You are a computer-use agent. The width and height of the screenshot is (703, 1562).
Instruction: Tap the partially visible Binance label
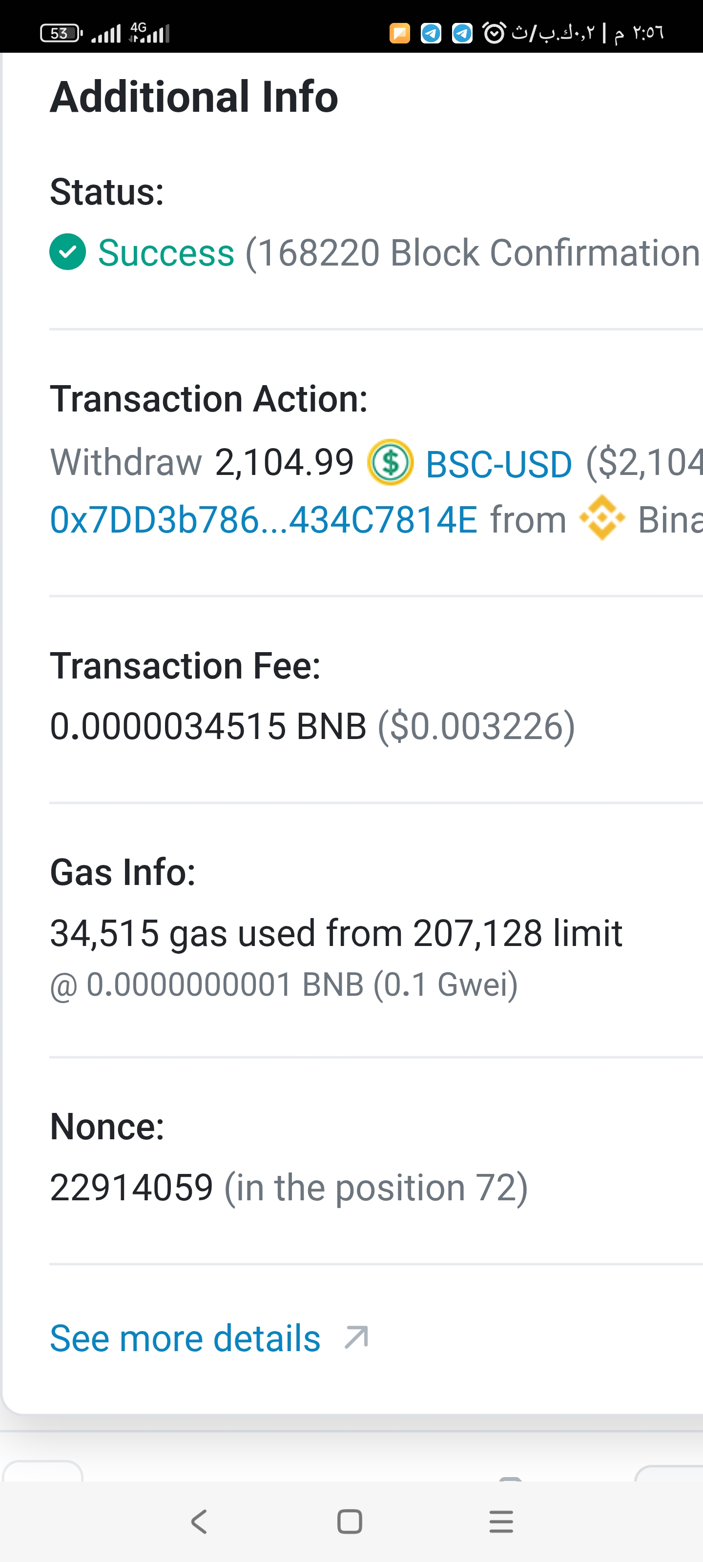[670, 520]
